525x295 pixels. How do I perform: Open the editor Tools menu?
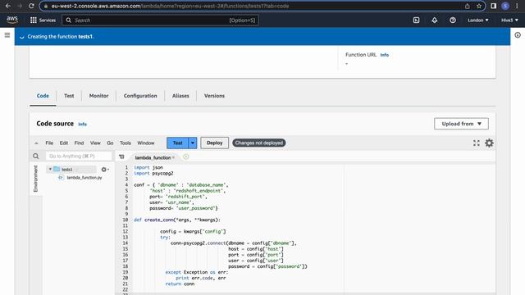pos(126,143)
